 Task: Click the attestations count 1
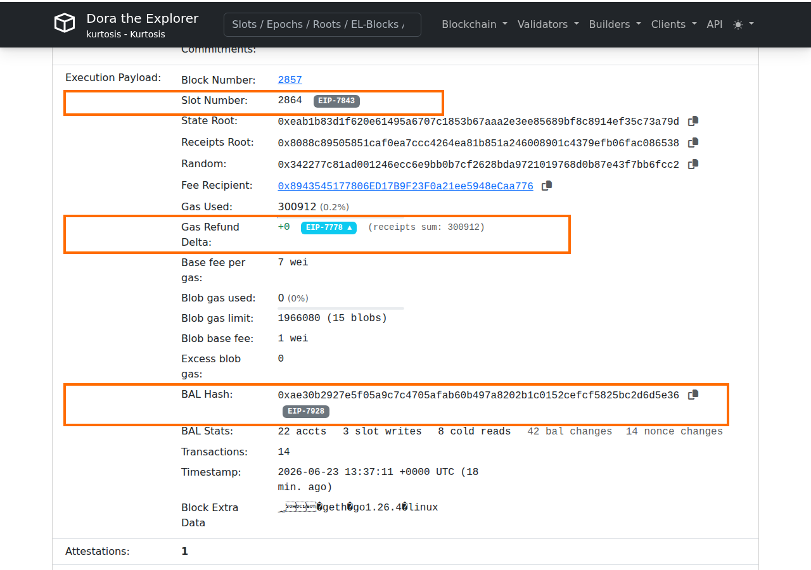click(x=185, y=551)
